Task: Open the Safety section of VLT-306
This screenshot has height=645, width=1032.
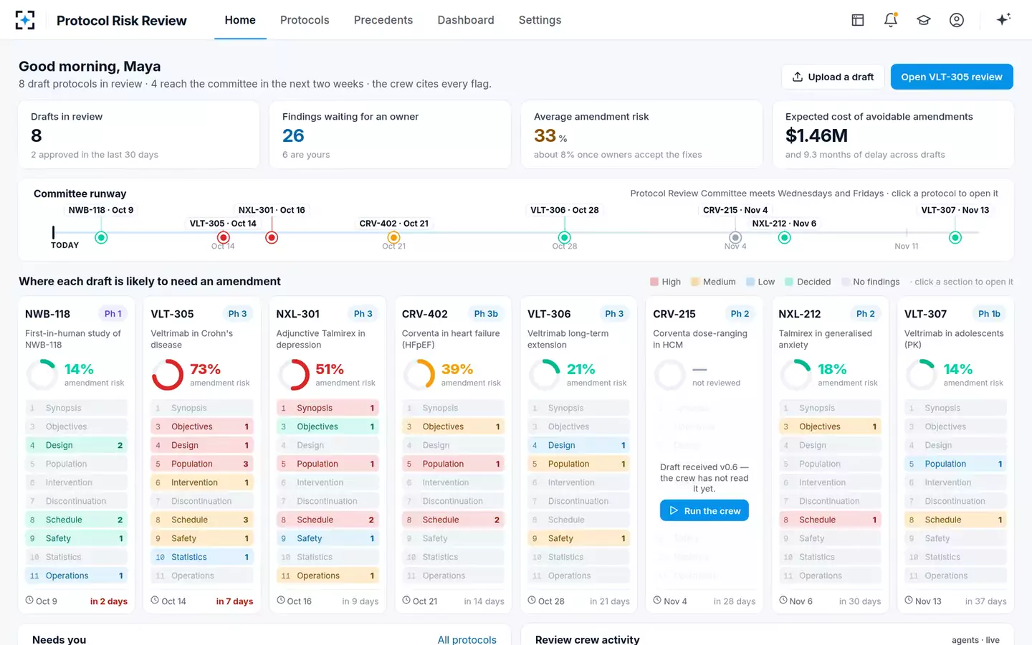Action: click(579, 538)
